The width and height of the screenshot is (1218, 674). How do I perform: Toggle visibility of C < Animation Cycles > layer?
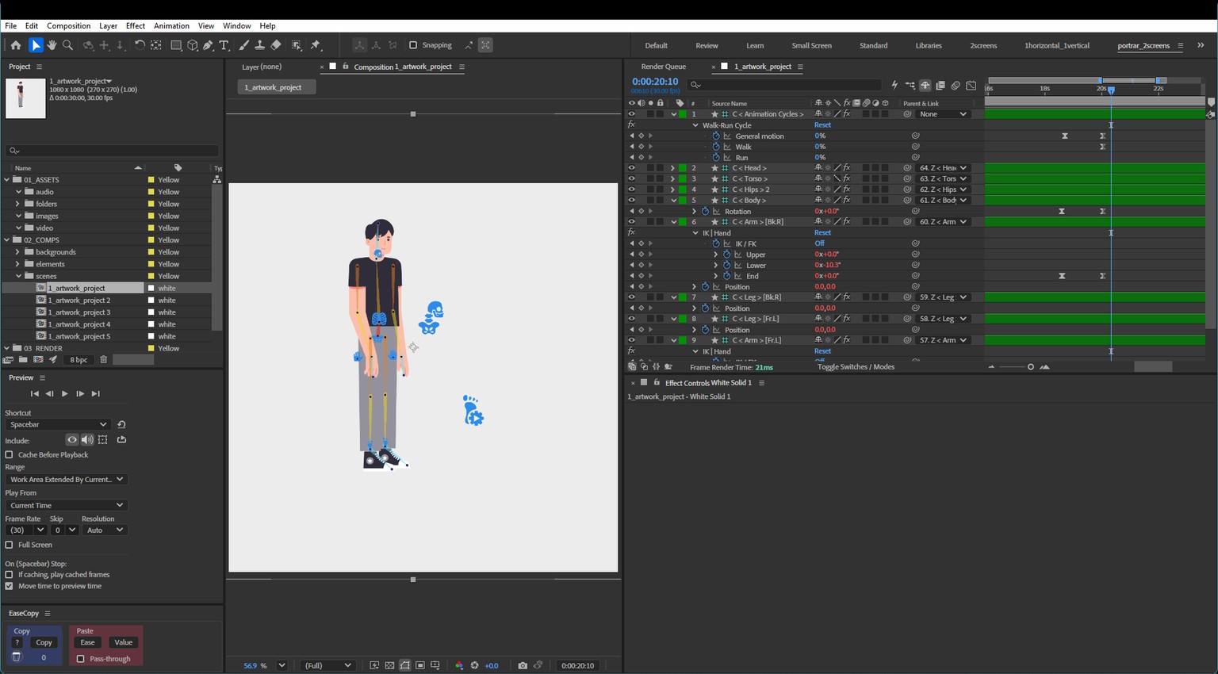tap(631, 114)
